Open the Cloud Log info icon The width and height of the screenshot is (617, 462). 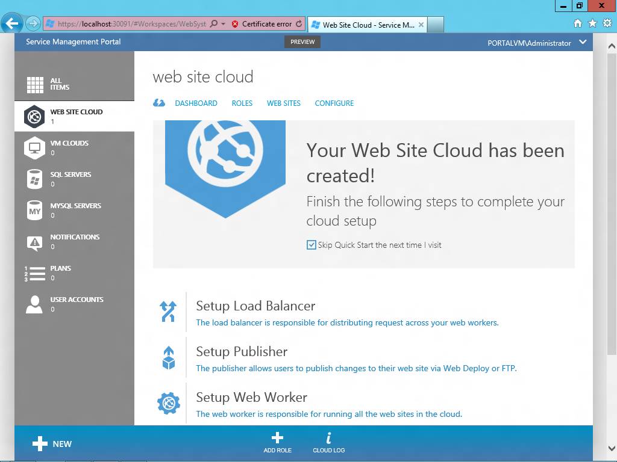tap(328, 438)
